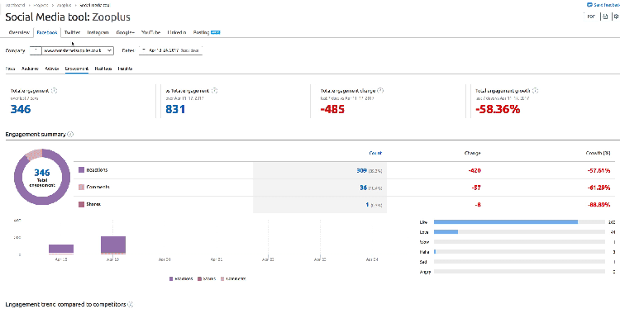This screenshot has height=309, width=620.
Task: Click the Love reaction progress bar
Action: point(520,232)
